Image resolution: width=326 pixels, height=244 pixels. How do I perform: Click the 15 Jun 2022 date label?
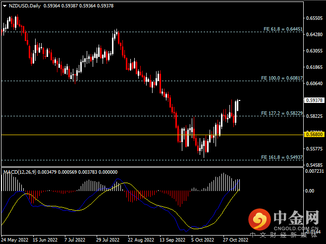coord(45,240)
